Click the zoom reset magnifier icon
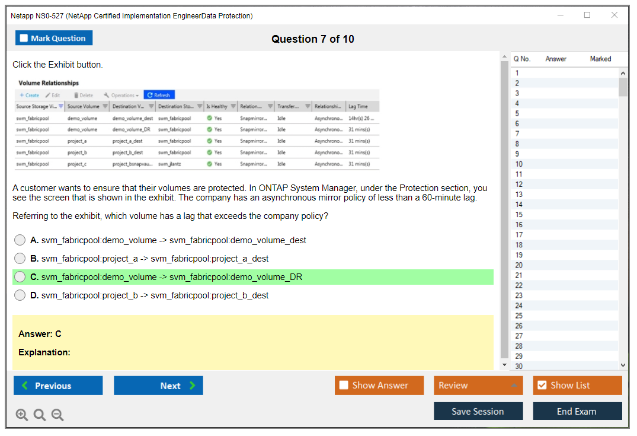The width and height of the screenshot is (637, 436). pyautogui.click(x=40, y=415)
